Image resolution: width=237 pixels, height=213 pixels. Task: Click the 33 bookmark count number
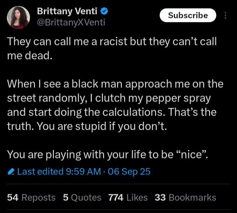click(x=160, y=198)
